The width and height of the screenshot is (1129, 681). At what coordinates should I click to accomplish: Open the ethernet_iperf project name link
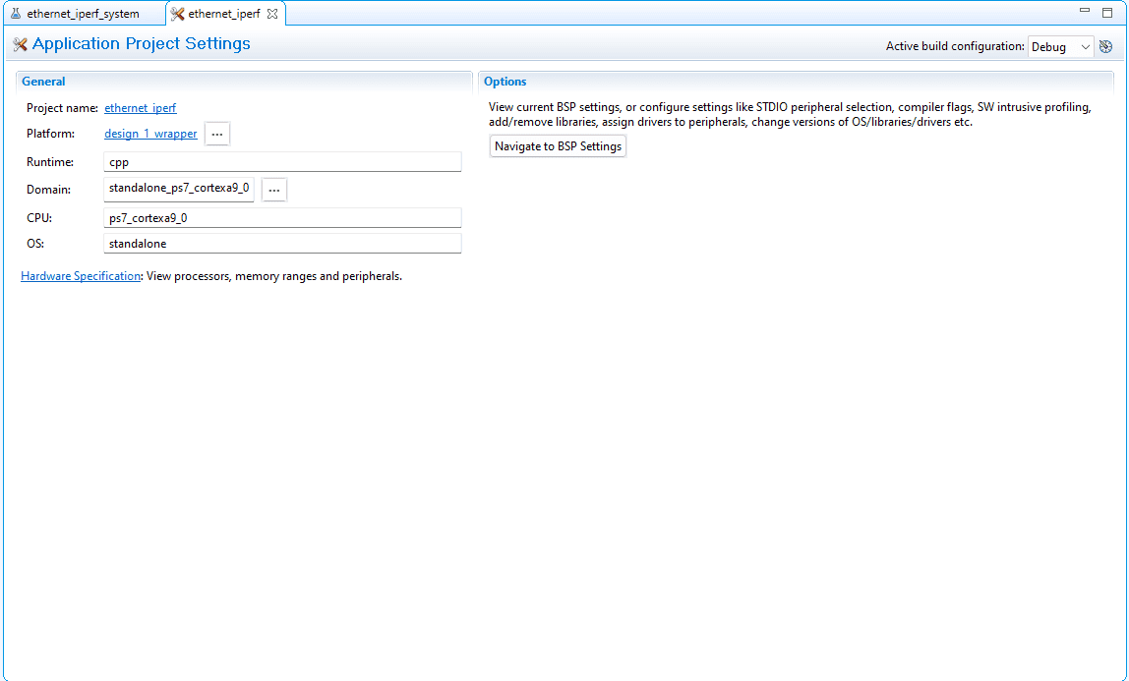pyautogui.click(x=140, y=108)
